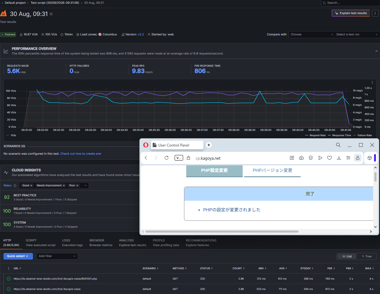Remove the Good status filter chip

[31, 185]
